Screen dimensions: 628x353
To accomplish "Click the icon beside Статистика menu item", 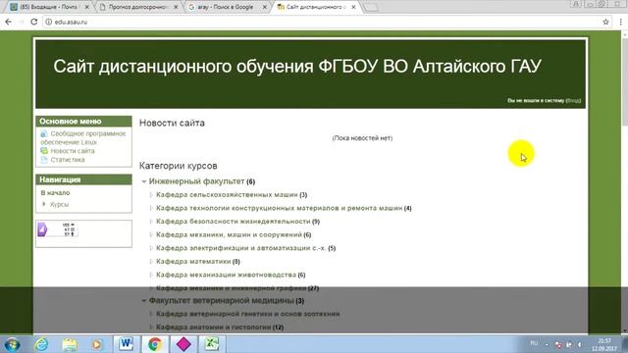I will (x=44, y=160).
